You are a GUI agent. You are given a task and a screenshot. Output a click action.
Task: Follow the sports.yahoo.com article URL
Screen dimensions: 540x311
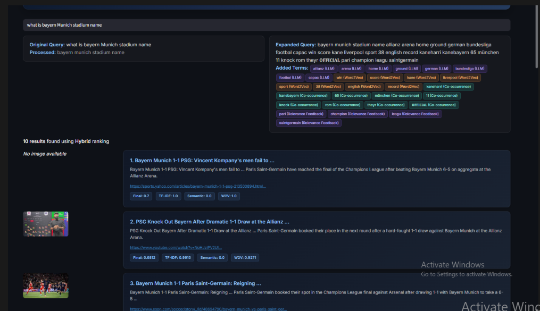point(198,186)
